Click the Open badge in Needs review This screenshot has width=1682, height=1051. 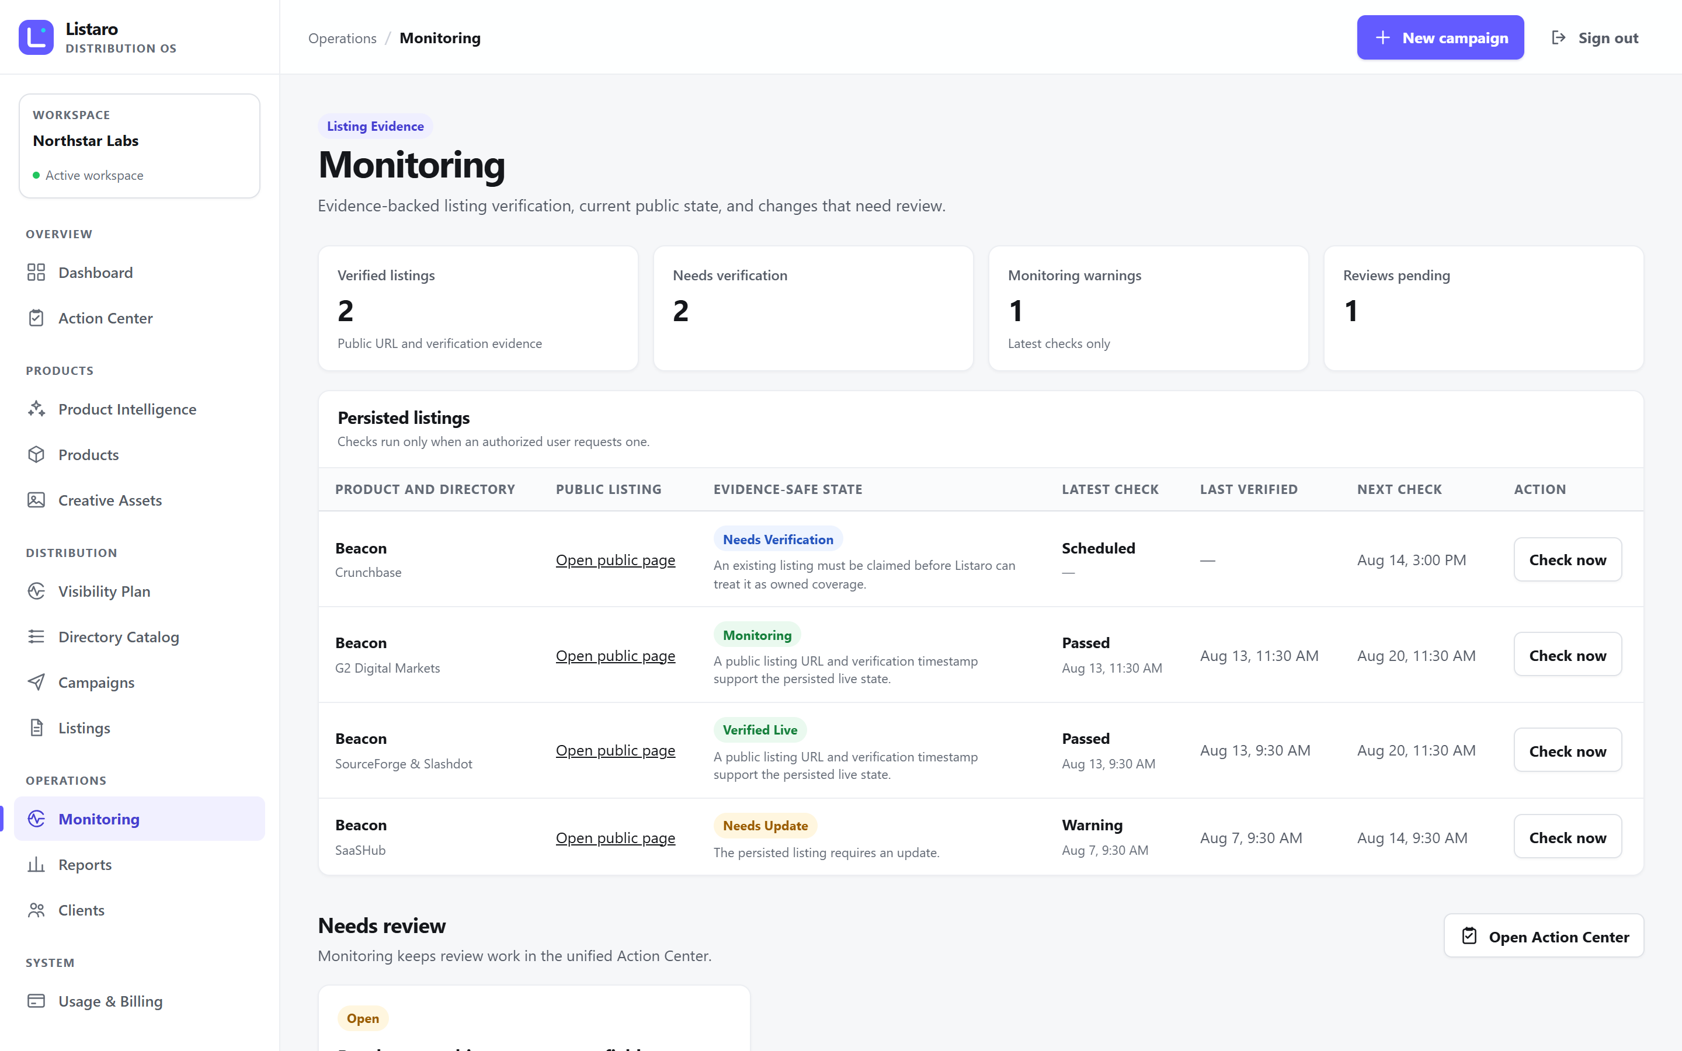pos(363,1018)
